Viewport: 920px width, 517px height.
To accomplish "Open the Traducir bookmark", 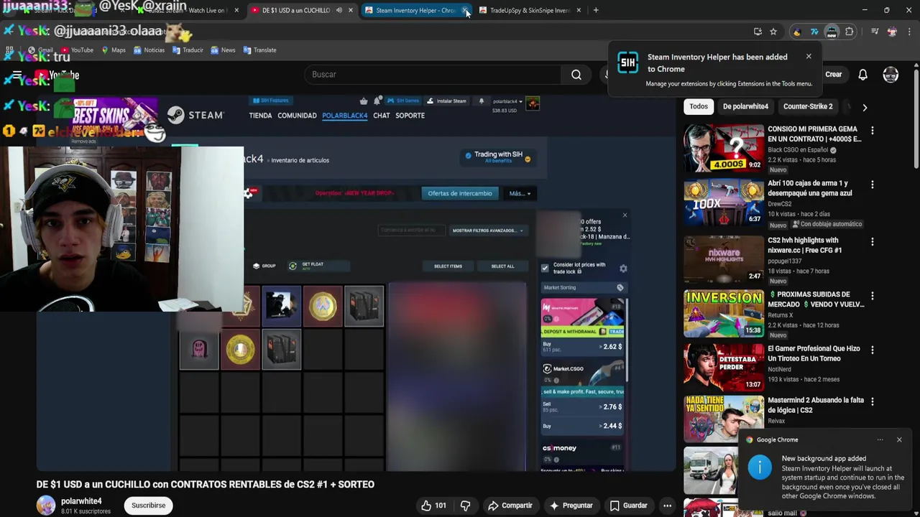I will (188, 50).
